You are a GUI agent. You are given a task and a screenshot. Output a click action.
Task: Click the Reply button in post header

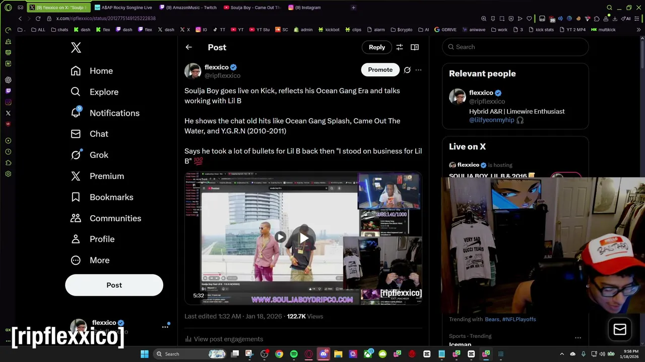(x=377, y=47)
